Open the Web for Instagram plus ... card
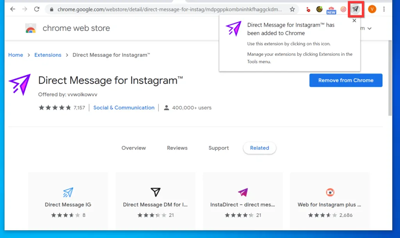400x238 pixels. [x=330, y=201]
